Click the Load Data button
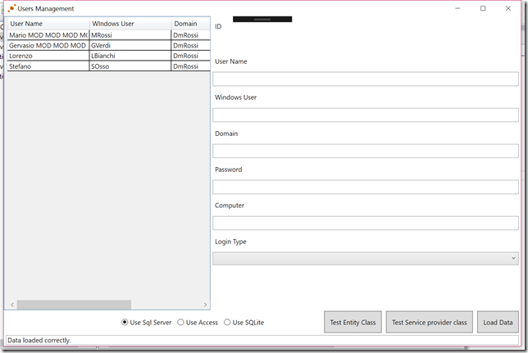The width and height of the screenshot is (528, 353). pyautogui.click(x=498, y=323)
